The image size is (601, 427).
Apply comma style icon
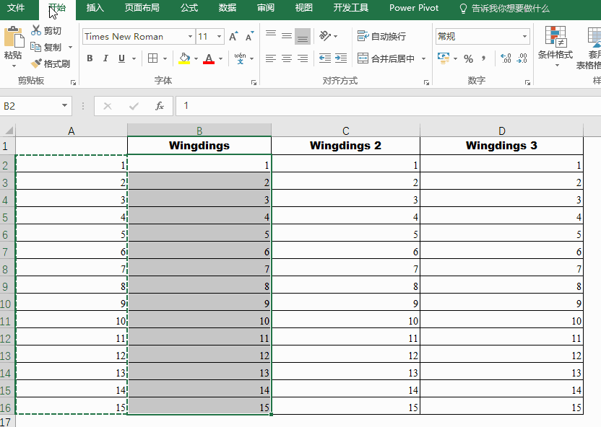pyautogui.click(x=484, y=58)
